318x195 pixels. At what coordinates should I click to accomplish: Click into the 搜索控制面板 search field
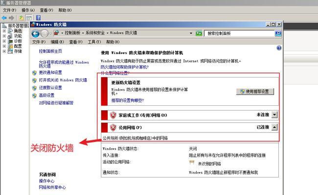(239, 33)
